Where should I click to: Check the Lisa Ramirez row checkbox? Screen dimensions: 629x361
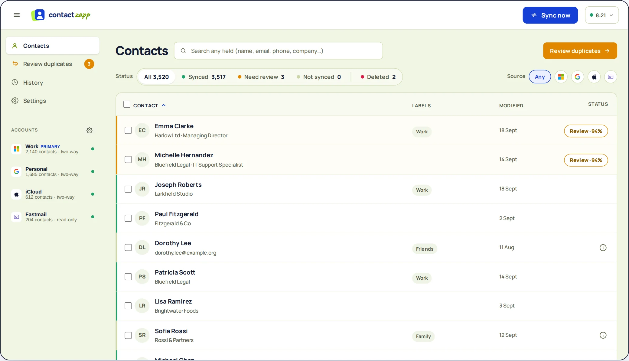(x=128, y=306)
